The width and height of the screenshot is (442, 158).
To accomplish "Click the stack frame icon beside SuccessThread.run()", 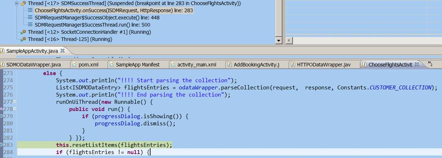I will pos(30,25).
